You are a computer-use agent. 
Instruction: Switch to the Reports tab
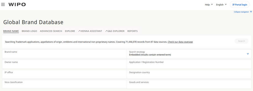pos(133,31)
